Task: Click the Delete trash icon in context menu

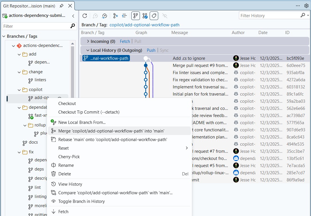Action: point(53,174)
